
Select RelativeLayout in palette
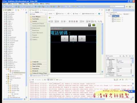coord(35,28)
